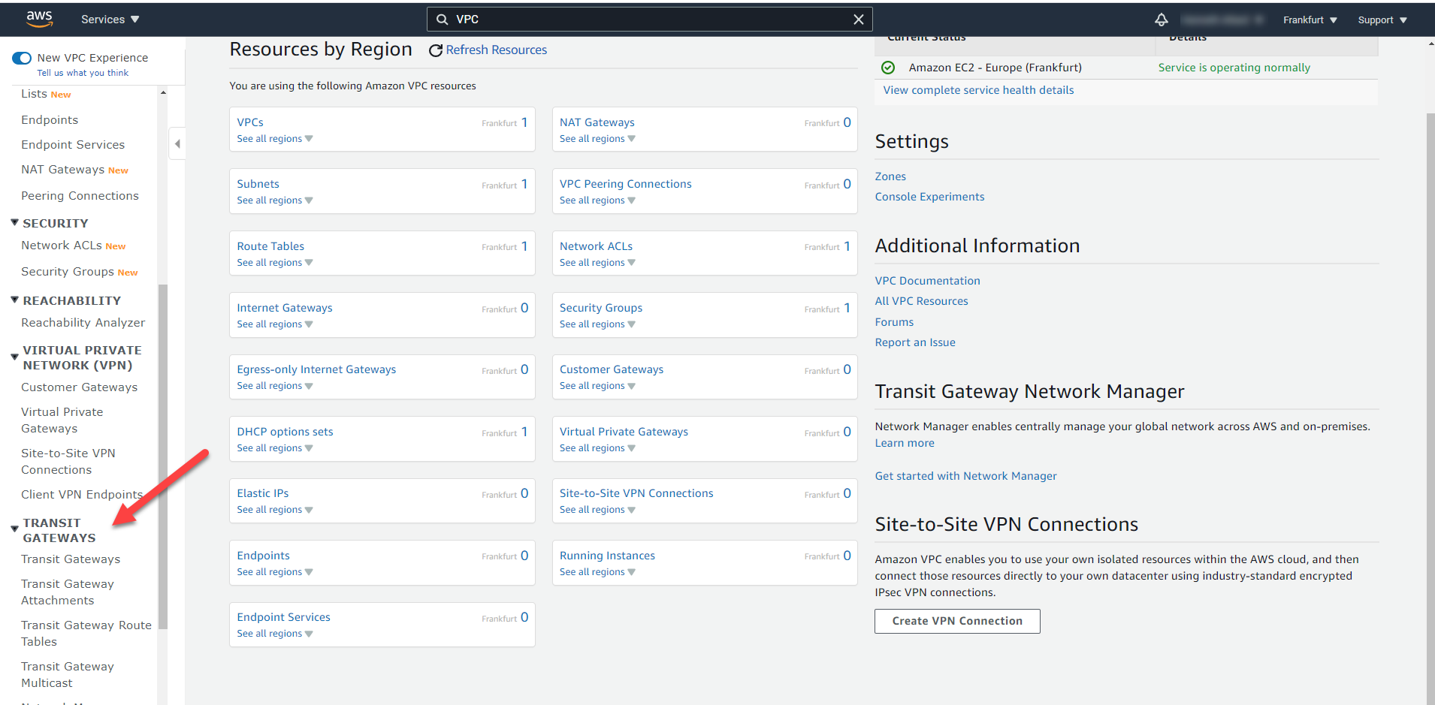The height and width of the screenshot is (705, 1435).
Task: Collapse the left sidebar with the arrow chevron
Action: click(177, 143)
